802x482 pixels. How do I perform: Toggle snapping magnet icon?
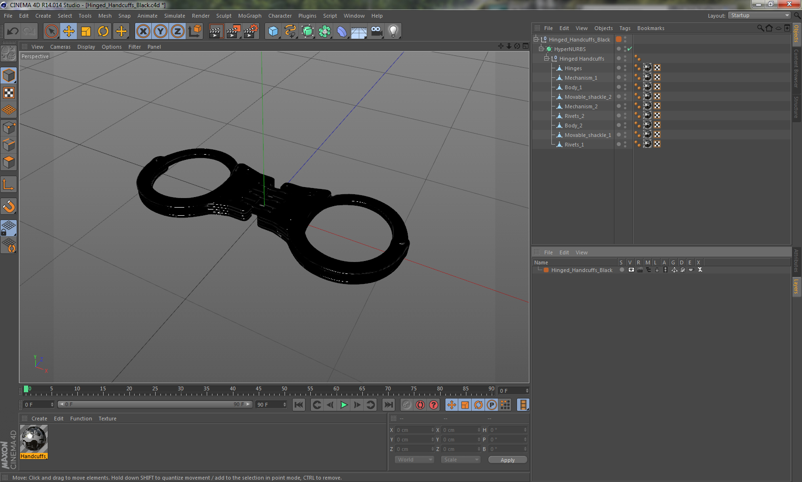pos(9,206)
